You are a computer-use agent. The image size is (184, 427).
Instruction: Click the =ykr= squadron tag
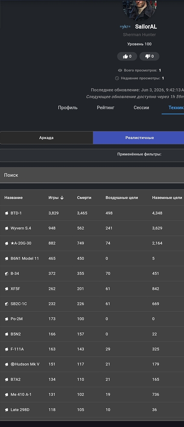click(125, 26)
